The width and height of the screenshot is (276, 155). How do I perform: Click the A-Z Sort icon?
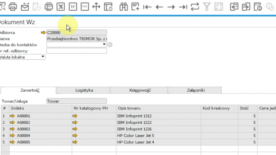pyautogui.click(x=219, y=7)
